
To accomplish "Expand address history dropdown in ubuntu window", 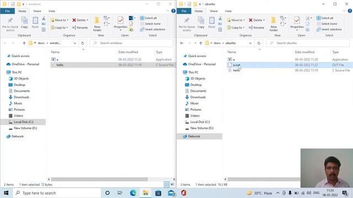I will tap(250, 43).
